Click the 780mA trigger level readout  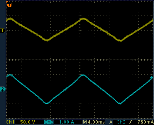[146, 122]
